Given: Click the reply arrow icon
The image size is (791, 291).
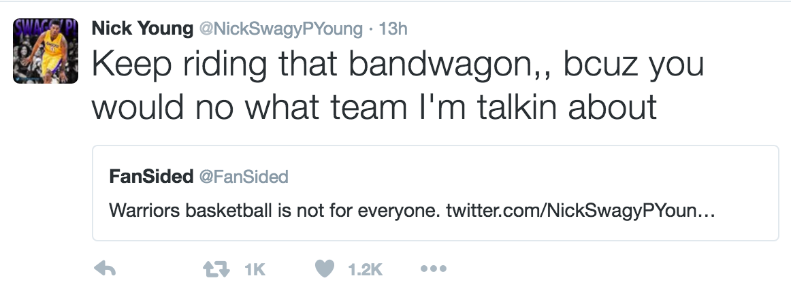Looking at the screenshot, I should 104,270.
